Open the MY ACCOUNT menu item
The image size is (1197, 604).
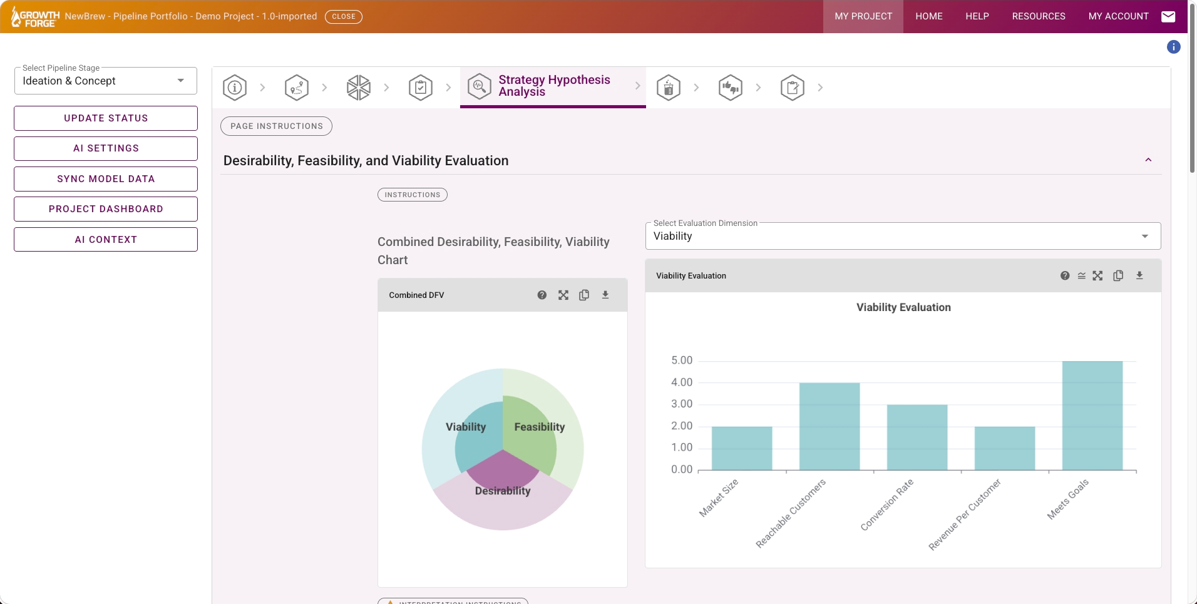click(1119, 16)
